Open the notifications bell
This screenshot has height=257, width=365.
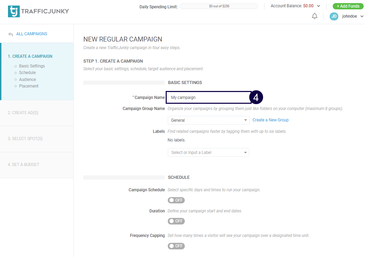pyautogui.click(x=314, y=16)
